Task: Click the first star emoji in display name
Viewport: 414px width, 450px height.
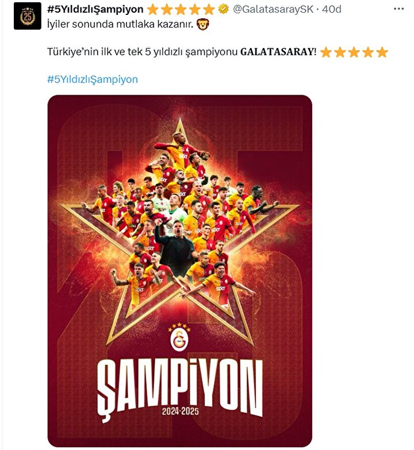Action: tap(152, 10)
